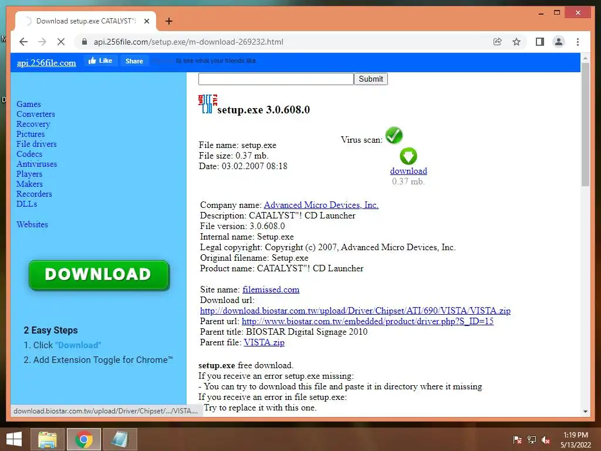Click the Facebook Share button
601x451 pixels.
click(134, 61)
